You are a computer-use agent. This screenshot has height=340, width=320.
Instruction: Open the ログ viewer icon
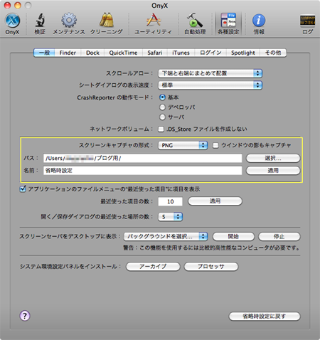[x=307, y=23]
